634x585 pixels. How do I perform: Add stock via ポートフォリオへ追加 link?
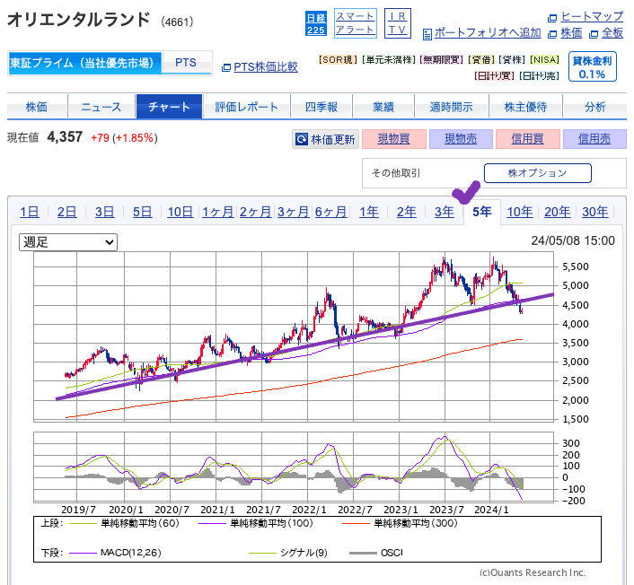coord(488,32)
